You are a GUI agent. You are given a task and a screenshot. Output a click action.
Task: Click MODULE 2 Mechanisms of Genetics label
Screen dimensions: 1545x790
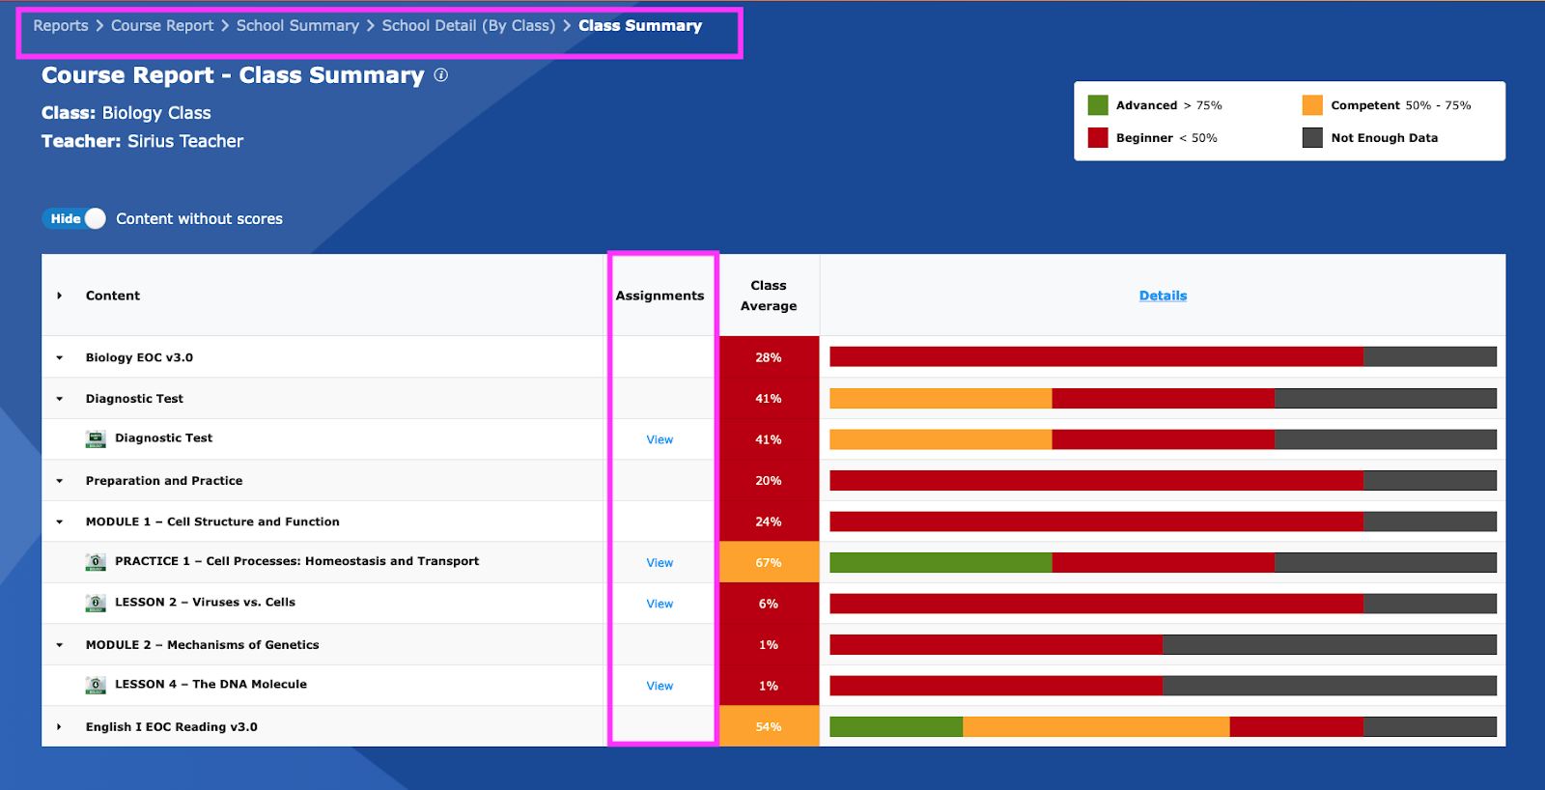coord(202,645)
